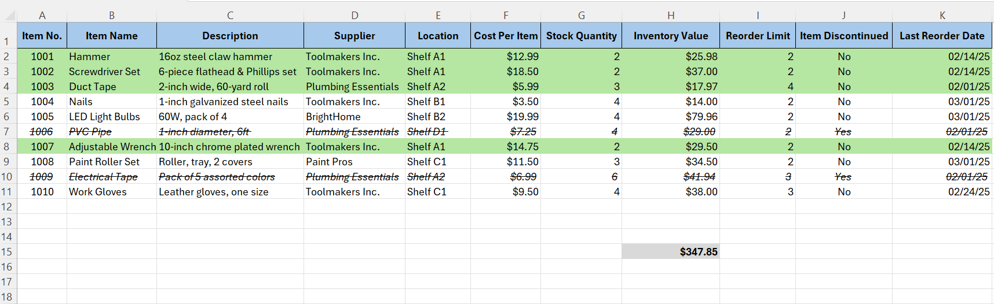
Task: Select row 15 header number
Action: (7, 252)
